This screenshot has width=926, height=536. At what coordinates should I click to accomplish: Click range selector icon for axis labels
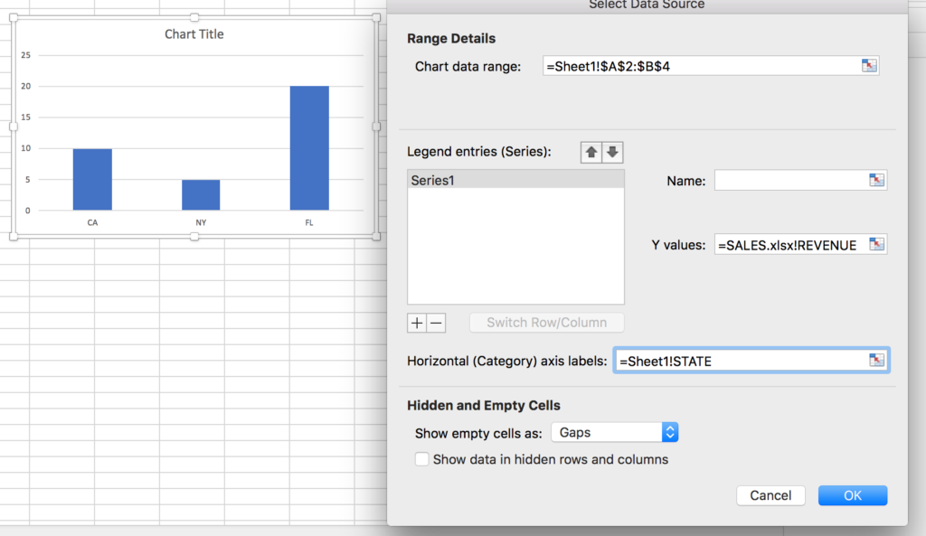point(876,360)
